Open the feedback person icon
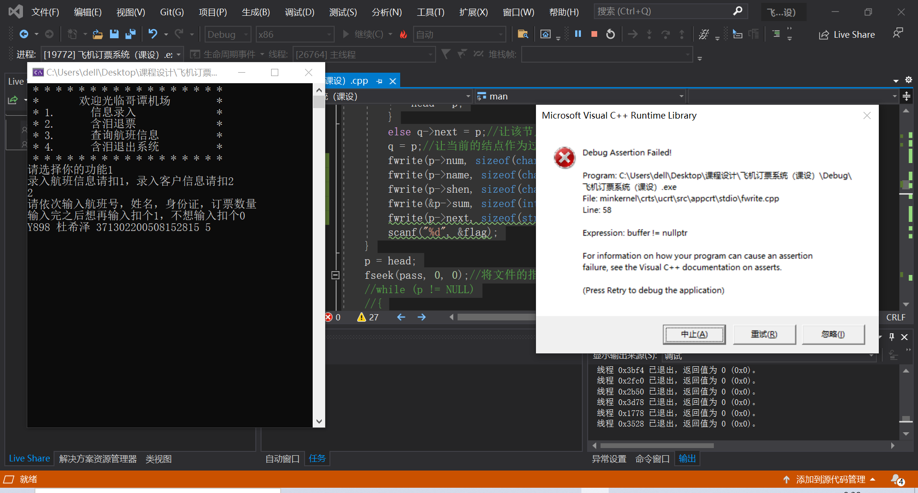The width and height of the screenshot is (918, 493). click(x=898, y=33)
